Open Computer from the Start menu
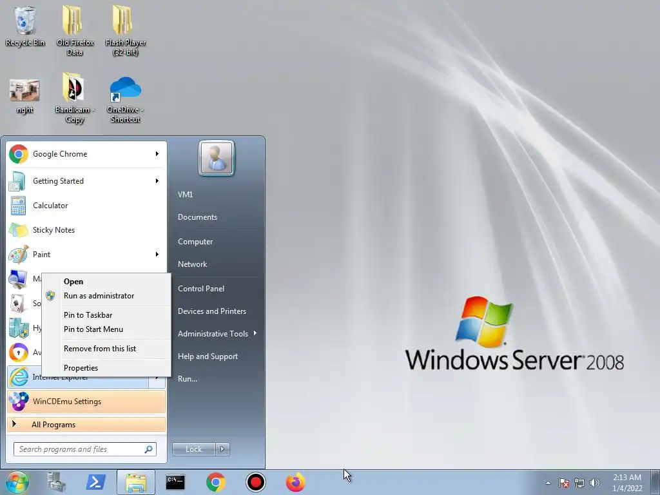 [195, 242]
